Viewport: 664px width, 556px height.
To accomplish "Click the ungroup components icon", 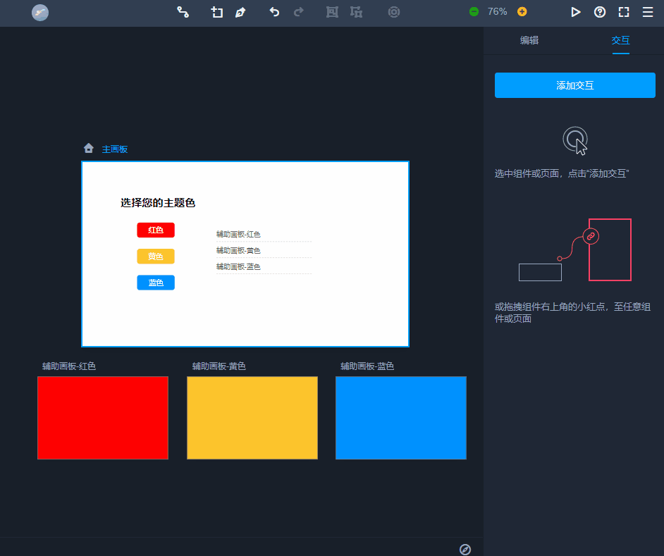I will click(x=356, y=12).
